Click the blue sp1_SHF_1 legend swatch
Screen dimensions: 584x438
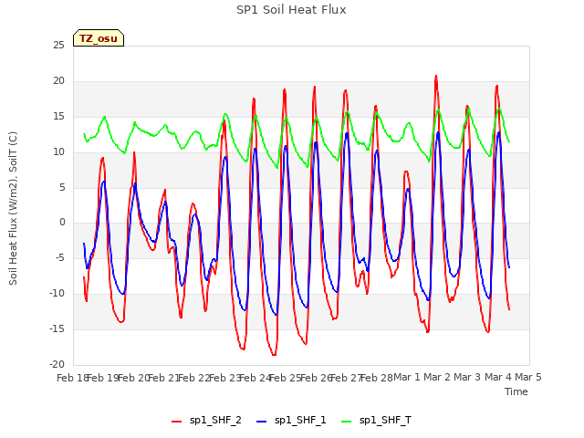(x=262, y=422)
